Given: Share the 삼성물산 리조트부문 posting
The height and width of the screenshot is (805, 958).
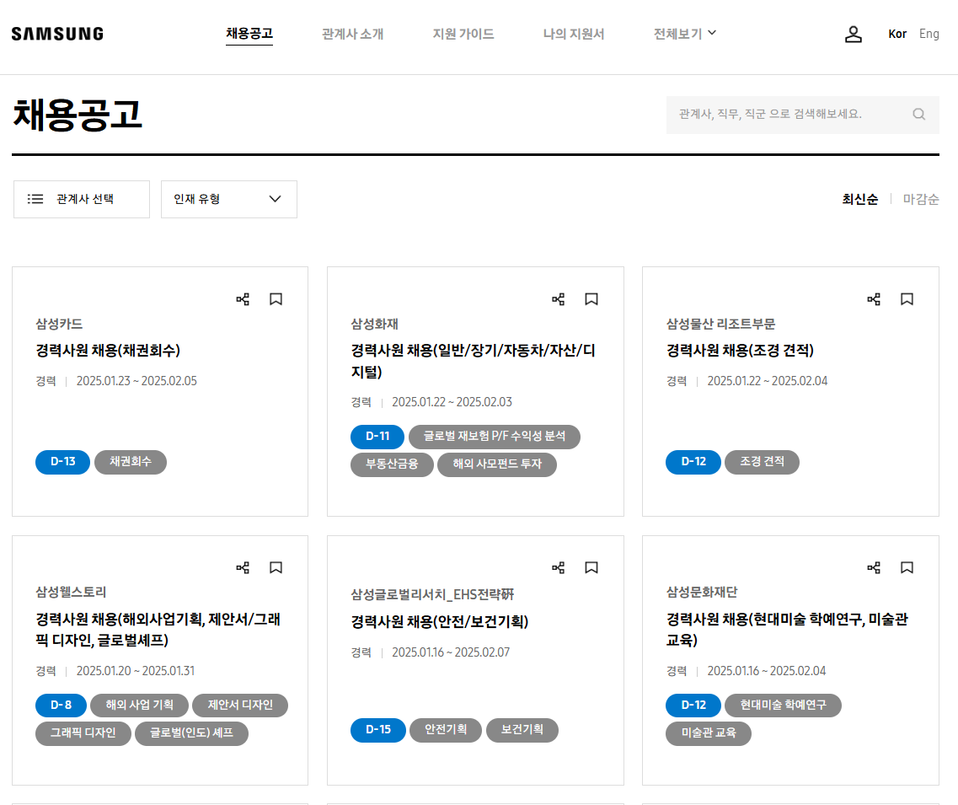Looking at the screenshot, I should click(x=874, y=299).
